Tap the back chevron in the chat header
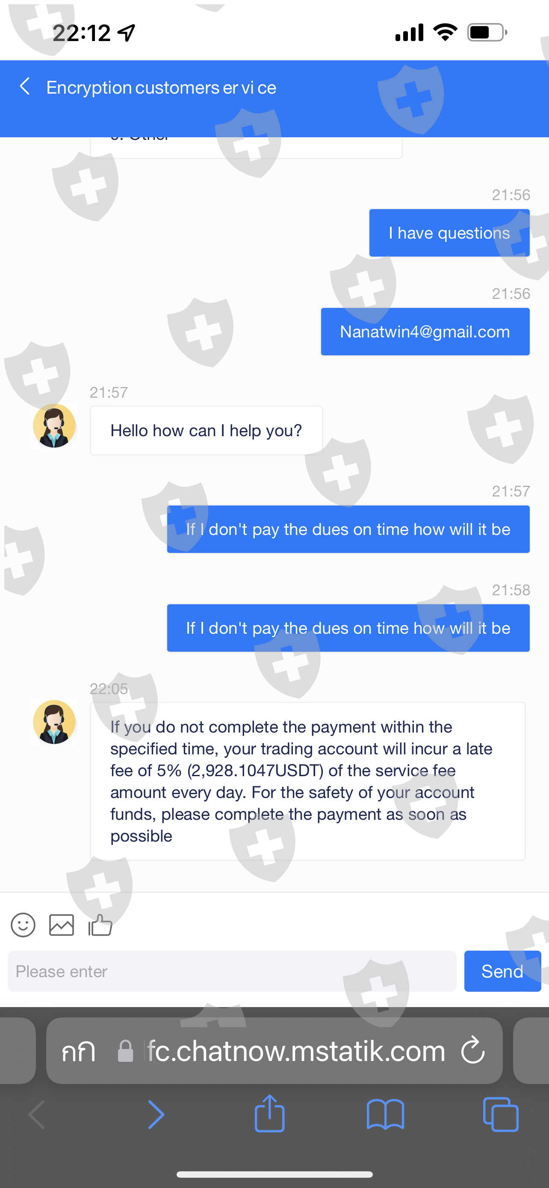Image resolution: width=549 pixels, height=1188 pixels. pos(25,86)
